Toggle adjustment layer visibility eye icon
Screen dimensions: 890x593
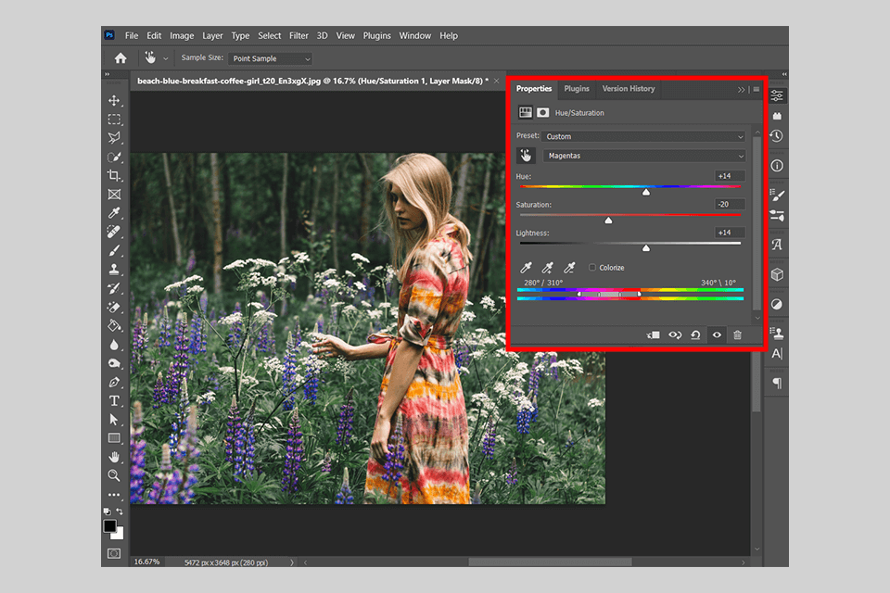tap(717, 334)
